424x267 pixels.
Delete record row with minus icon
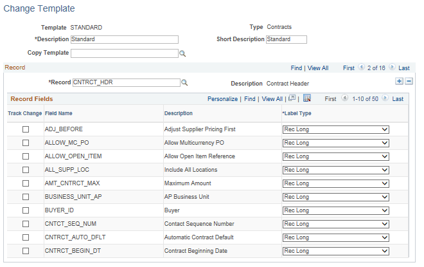[x=409, y=81]
